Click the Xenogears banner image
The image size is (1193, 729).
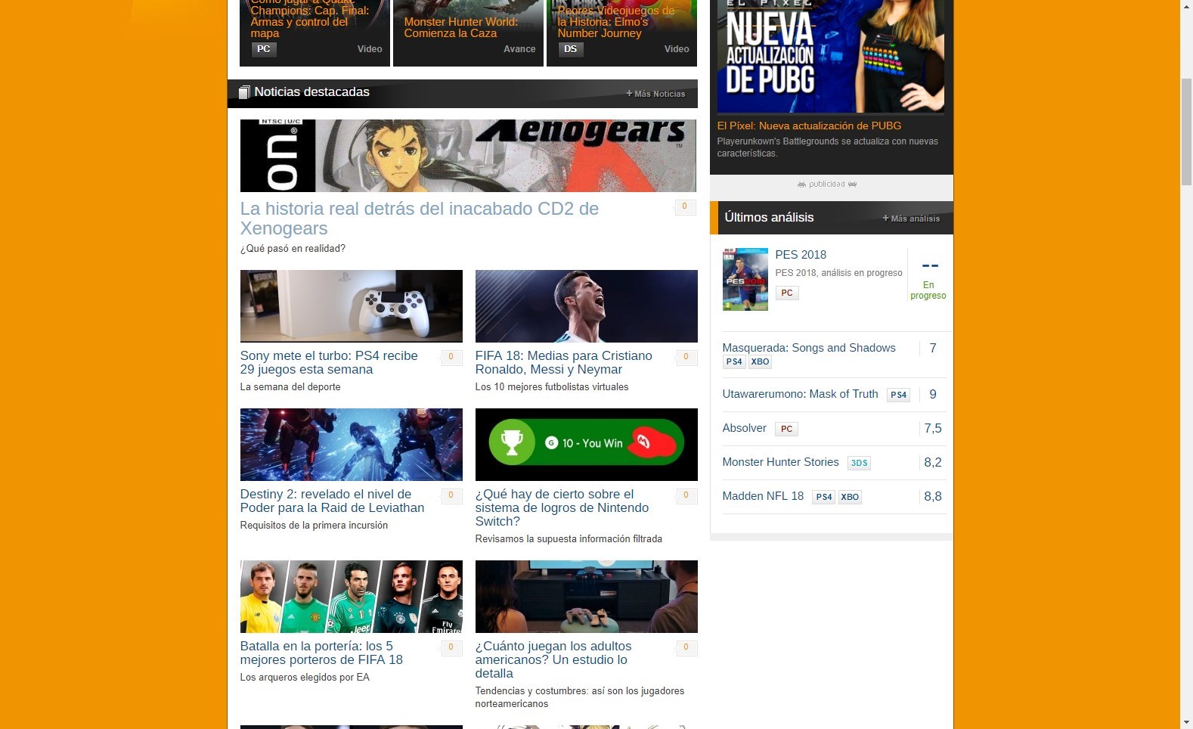468,156
